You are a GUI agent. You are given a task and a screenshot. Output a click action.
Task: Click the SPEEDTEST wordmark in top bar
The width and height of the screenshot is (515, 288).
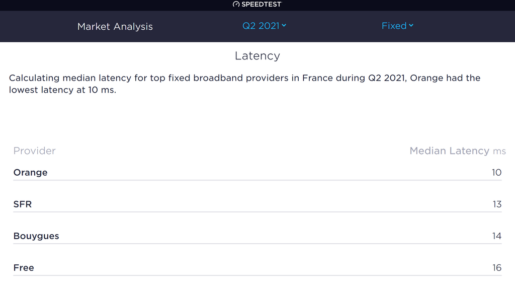262,4
